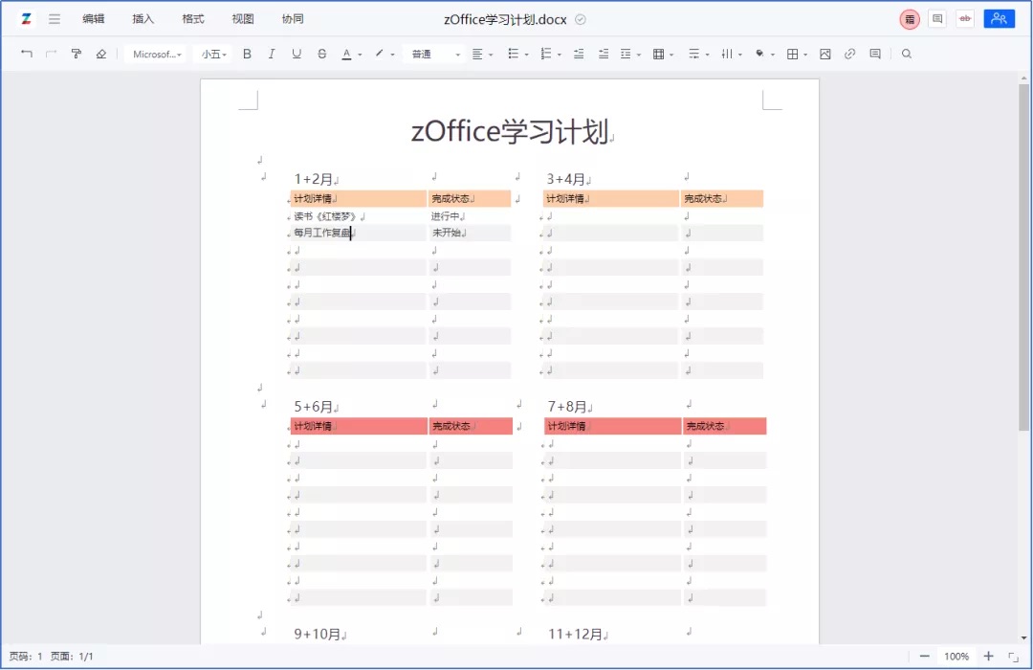Activate the format painter tool
The height and width of the screenshot is (670, 1033).
coord(77,54)
